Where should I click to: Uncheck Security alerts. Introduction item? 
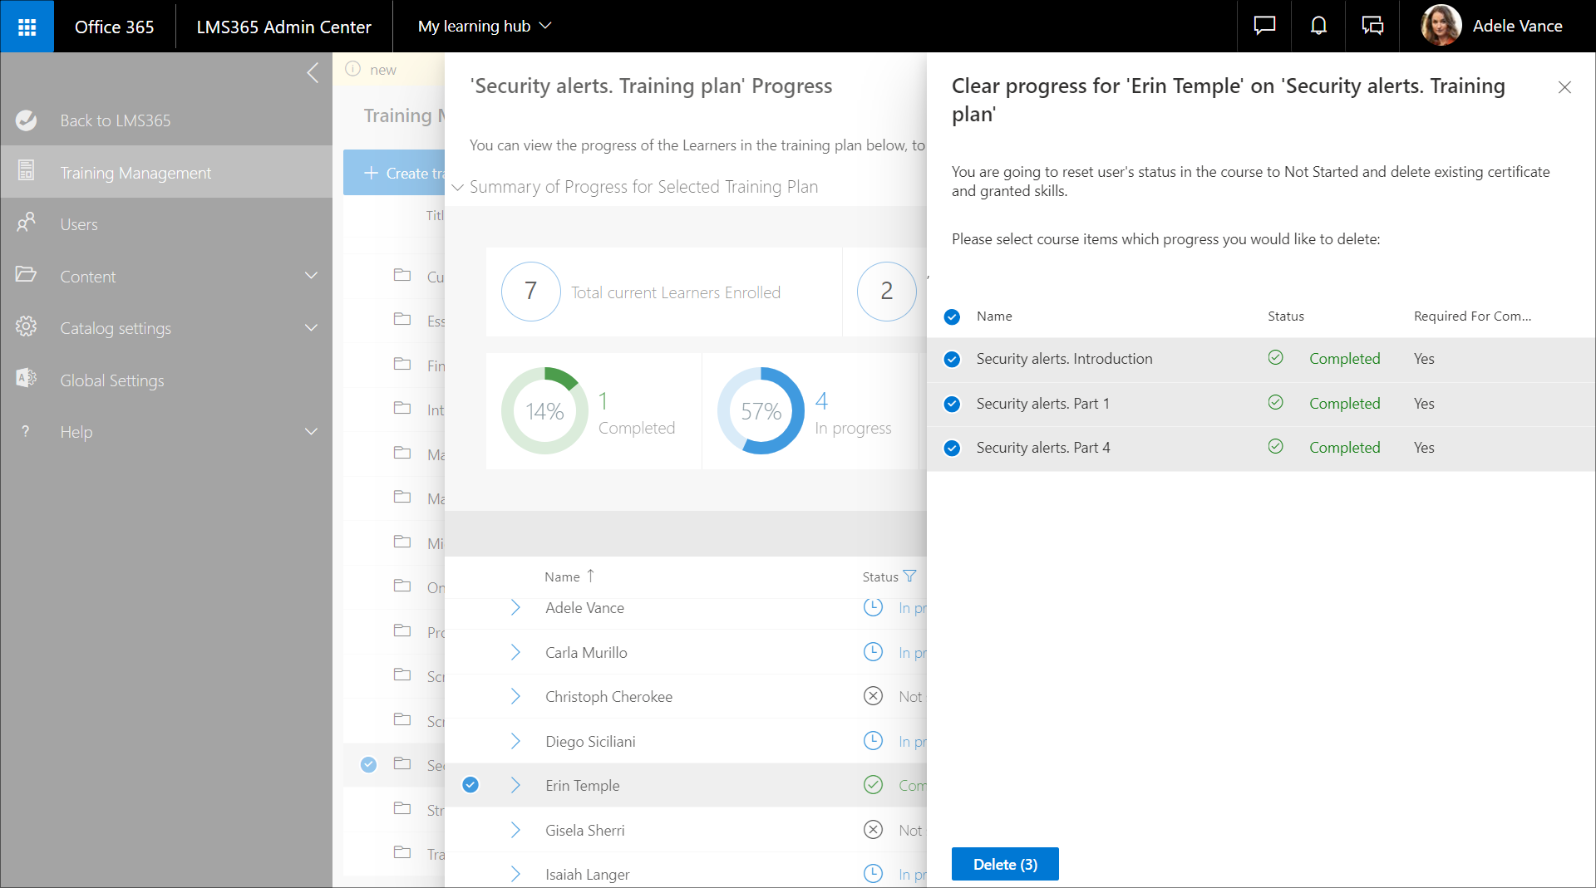pyautogui.click(x=953, y=359)
